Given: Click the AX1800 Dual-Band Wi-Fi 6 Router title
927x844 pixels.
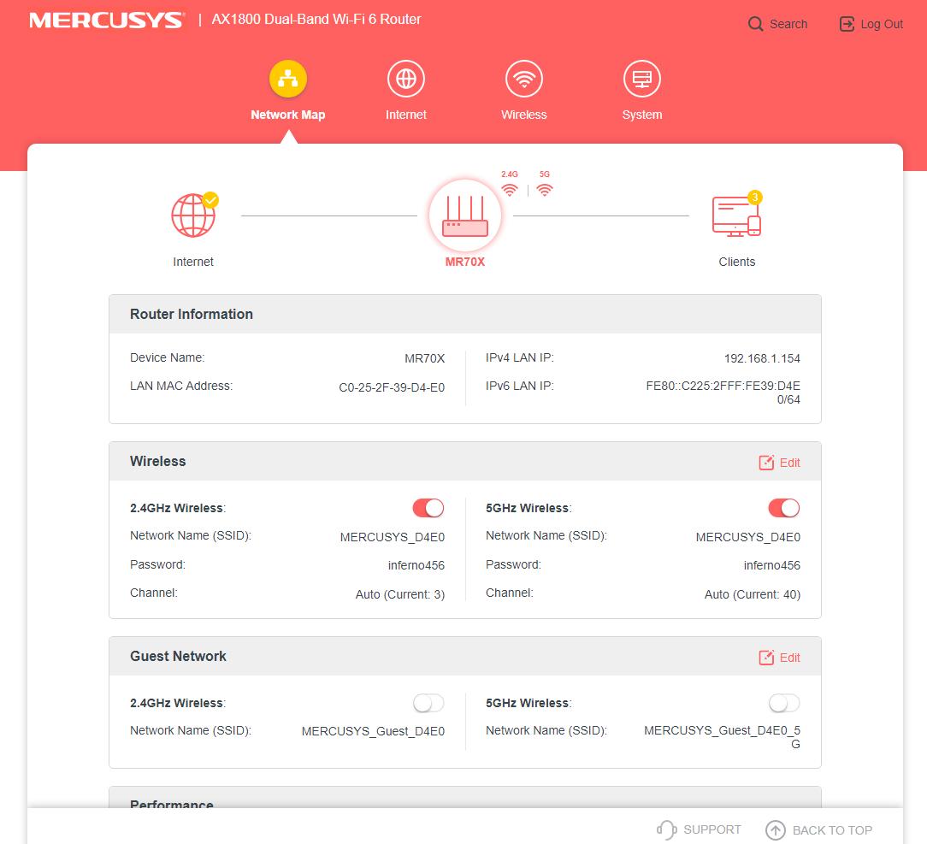Looking at the screenshot, I should pyautogui.click(x=316, y=20).
